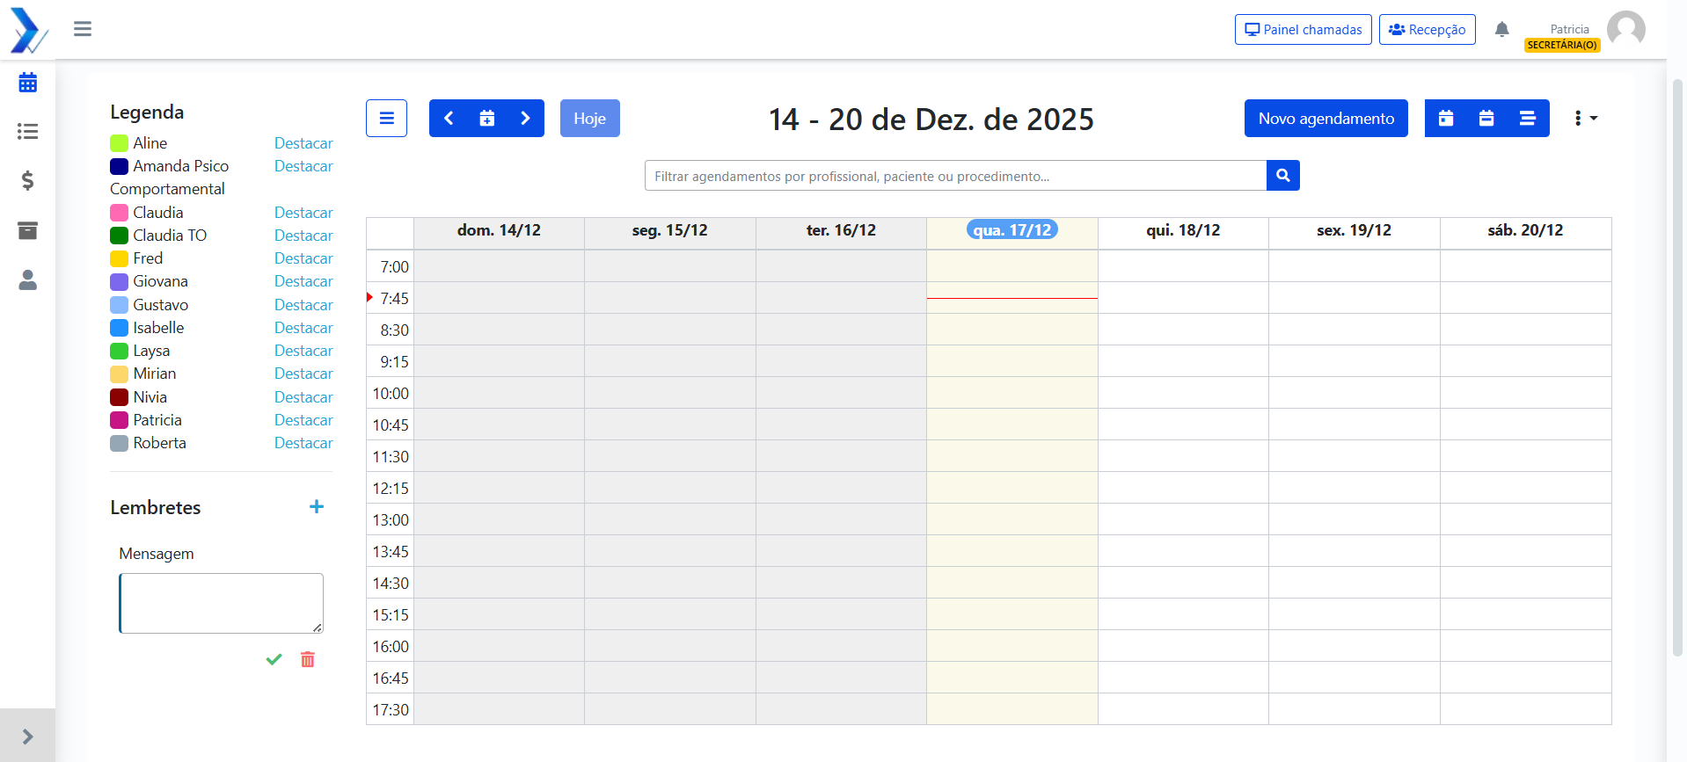Open the dollar sign financial icon
The width and height of the screenshot is (1687, 762).
pyautogui.click(x=28, y=180)
